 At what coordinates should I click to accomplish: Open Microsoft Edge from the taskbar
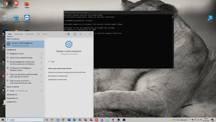[74, 120]
